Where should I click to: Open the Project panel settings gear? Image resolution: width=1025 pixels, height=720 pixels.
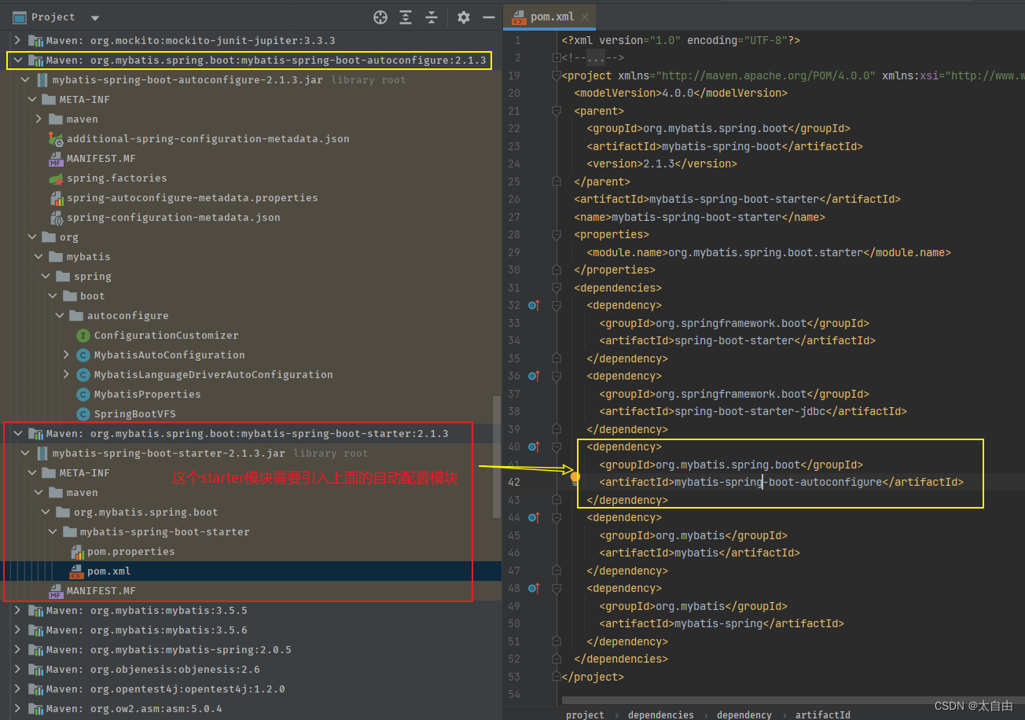464,17
